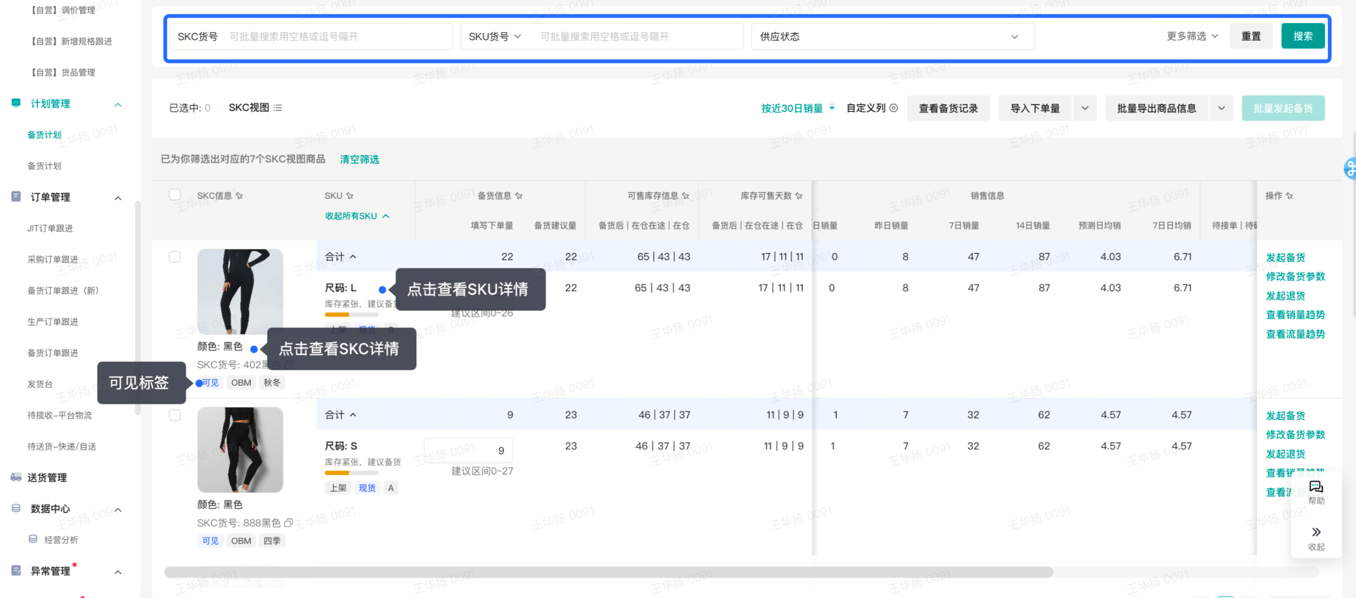
Task: Click the 重置 reset button
Action: click(x=1251, y=36)
